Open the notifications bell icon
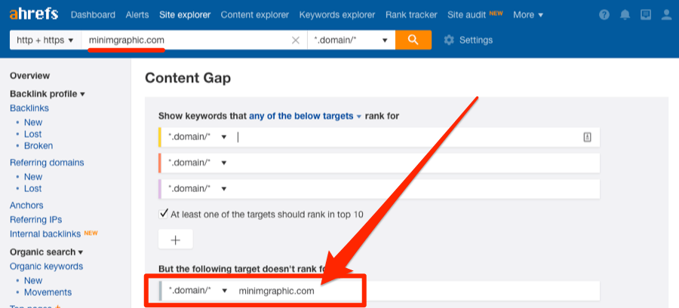Image resolution: width=679 pixels, height=308 pixels. click(625, 15)
